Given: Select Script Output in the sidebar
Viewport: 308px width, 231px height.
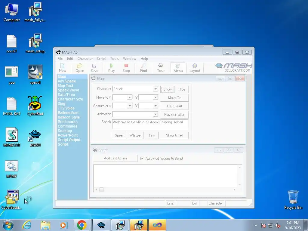Looking at the screenshot, I should 69,140.
